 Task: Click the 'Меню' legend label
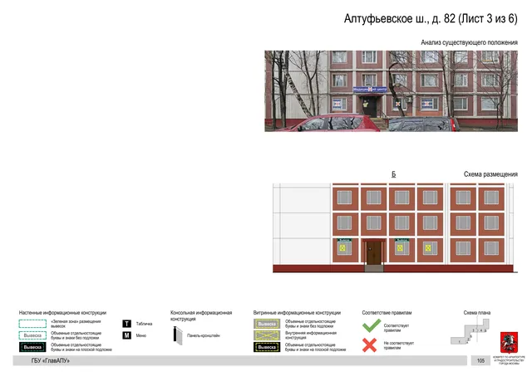(141, 335)
